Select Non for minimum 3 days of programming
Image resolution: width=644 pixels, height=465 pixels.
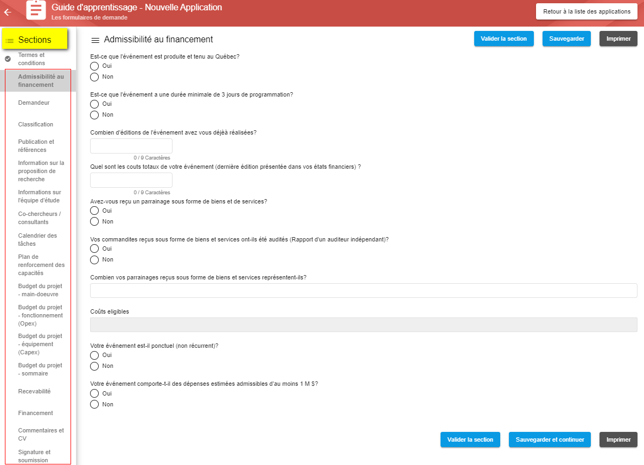(x=94, y=115)
